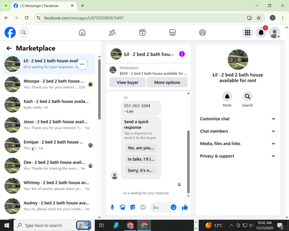Viewport: 289px width, 231px height.
Task: Select the Messenger | Facebook browser tab
Action: pyautogui.click(x=44, y=6)
